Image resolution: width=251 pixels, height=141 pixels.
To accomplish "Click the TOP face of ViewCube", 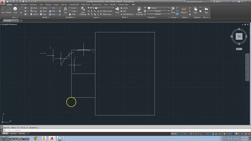I will 239,36.
